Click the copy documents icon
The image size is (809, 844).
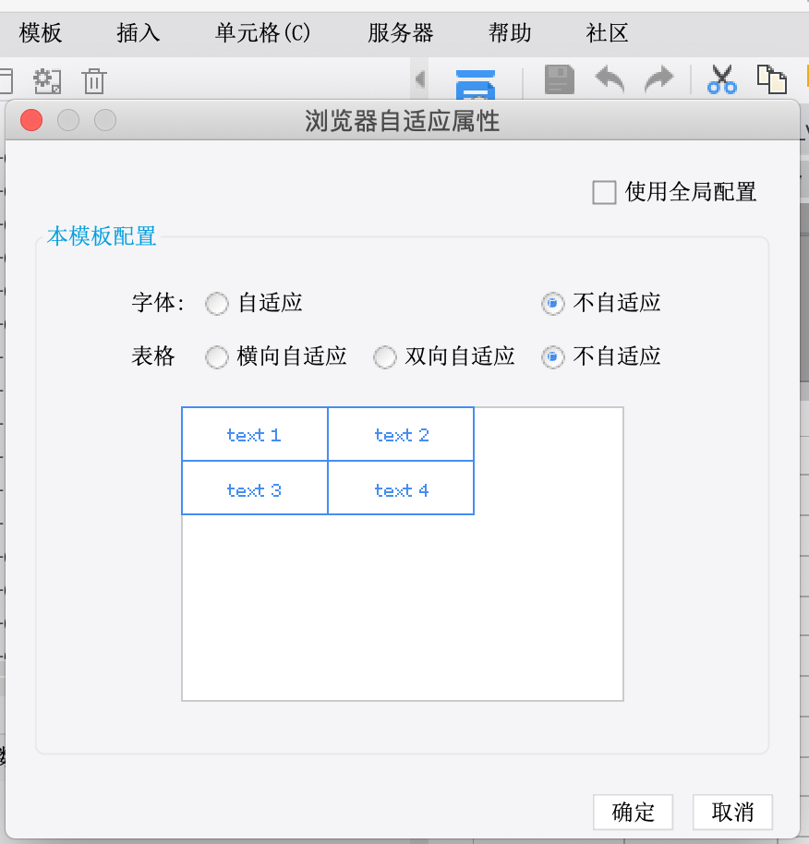772,79
